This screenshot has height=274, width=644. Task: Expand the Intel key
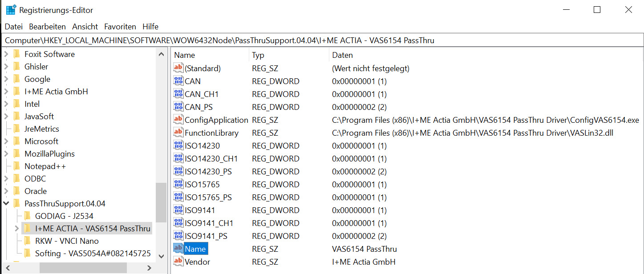click(x=6, y=104)
